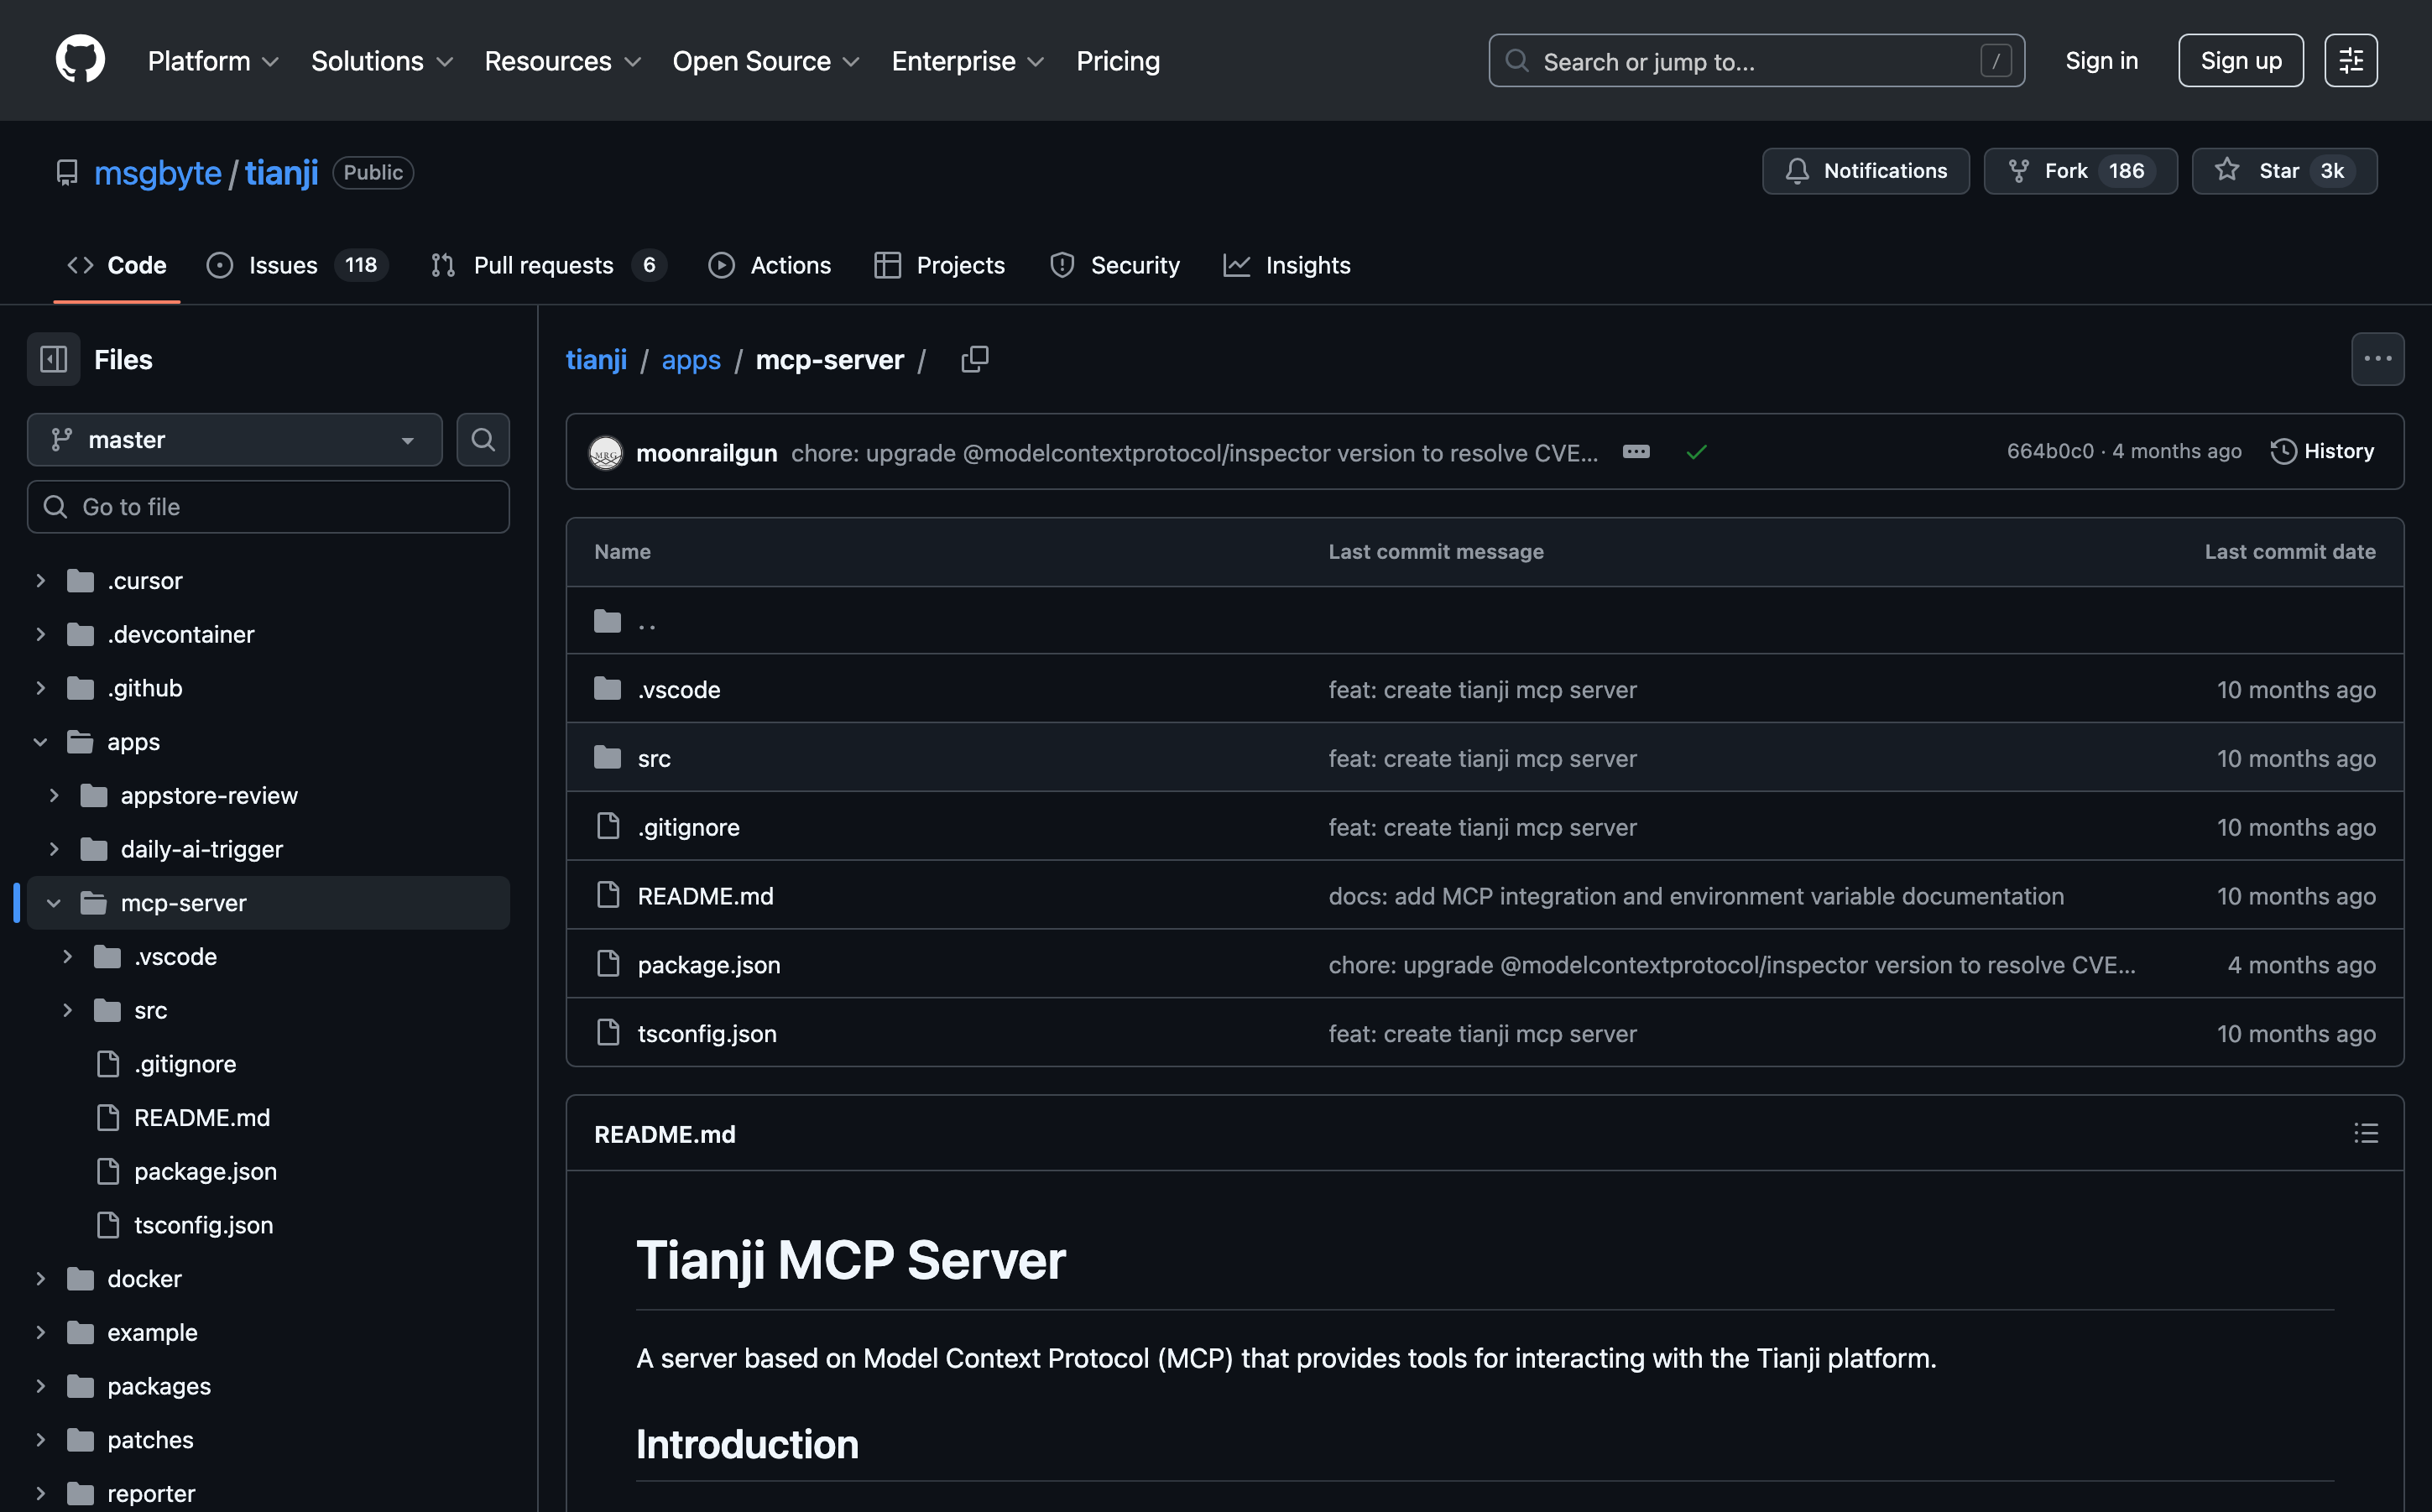The image size is (2432, 1512).
Task: Open the Platform navigation menu
Action: 213,61
